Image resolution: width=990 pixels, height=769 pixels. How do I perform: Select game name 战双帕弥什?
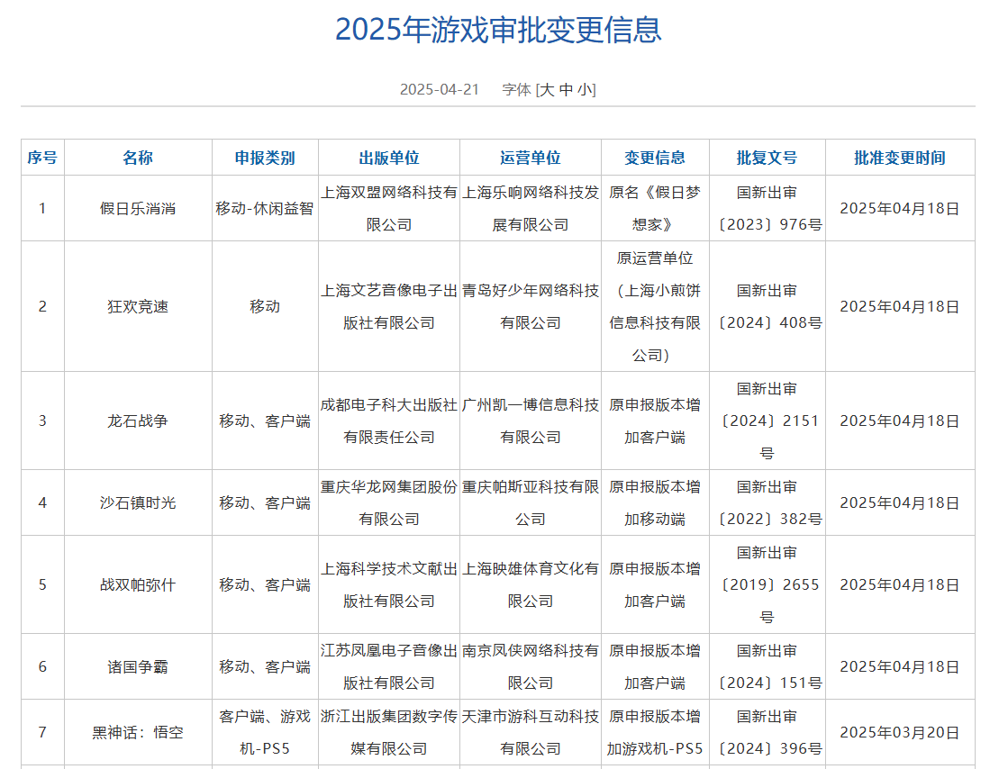[x=138, y=584]
